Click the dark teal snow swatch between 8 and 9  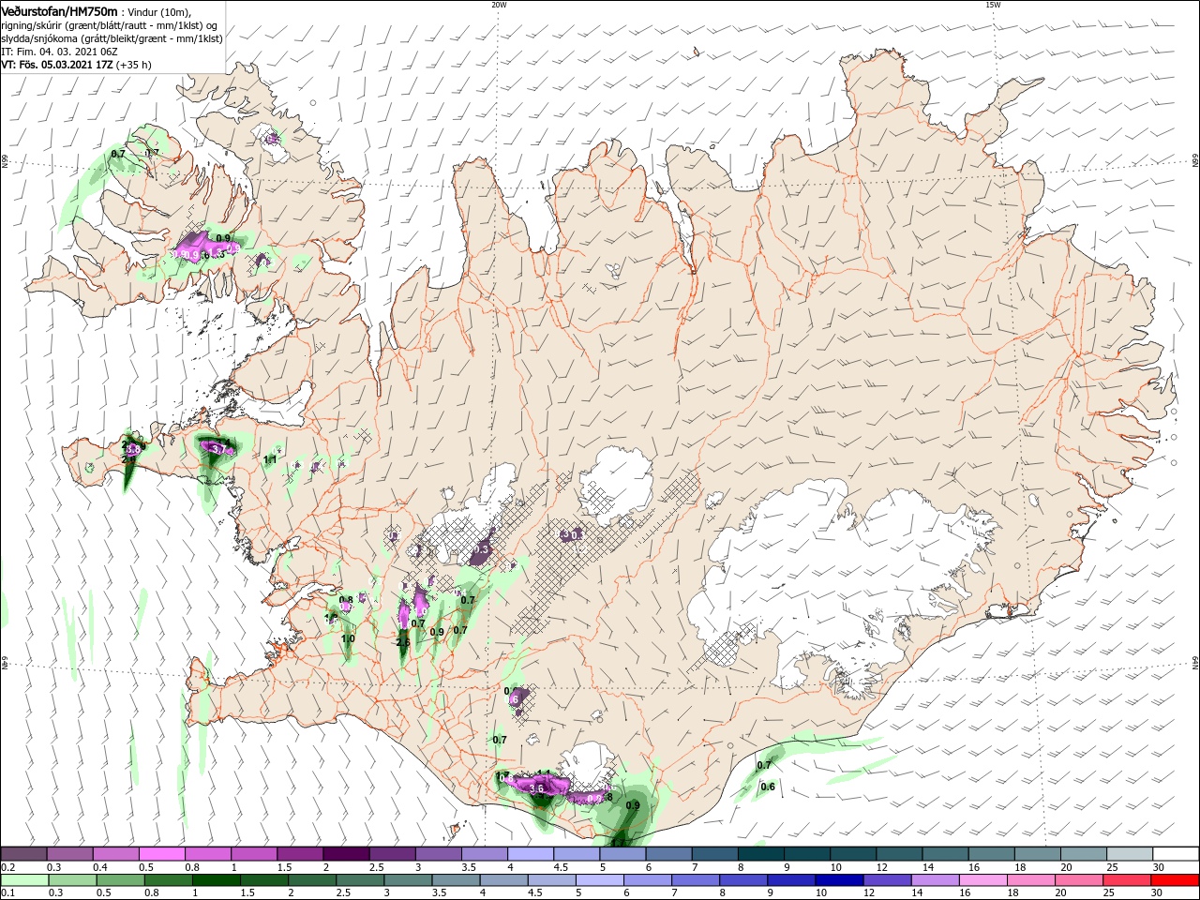click(759, 854)
